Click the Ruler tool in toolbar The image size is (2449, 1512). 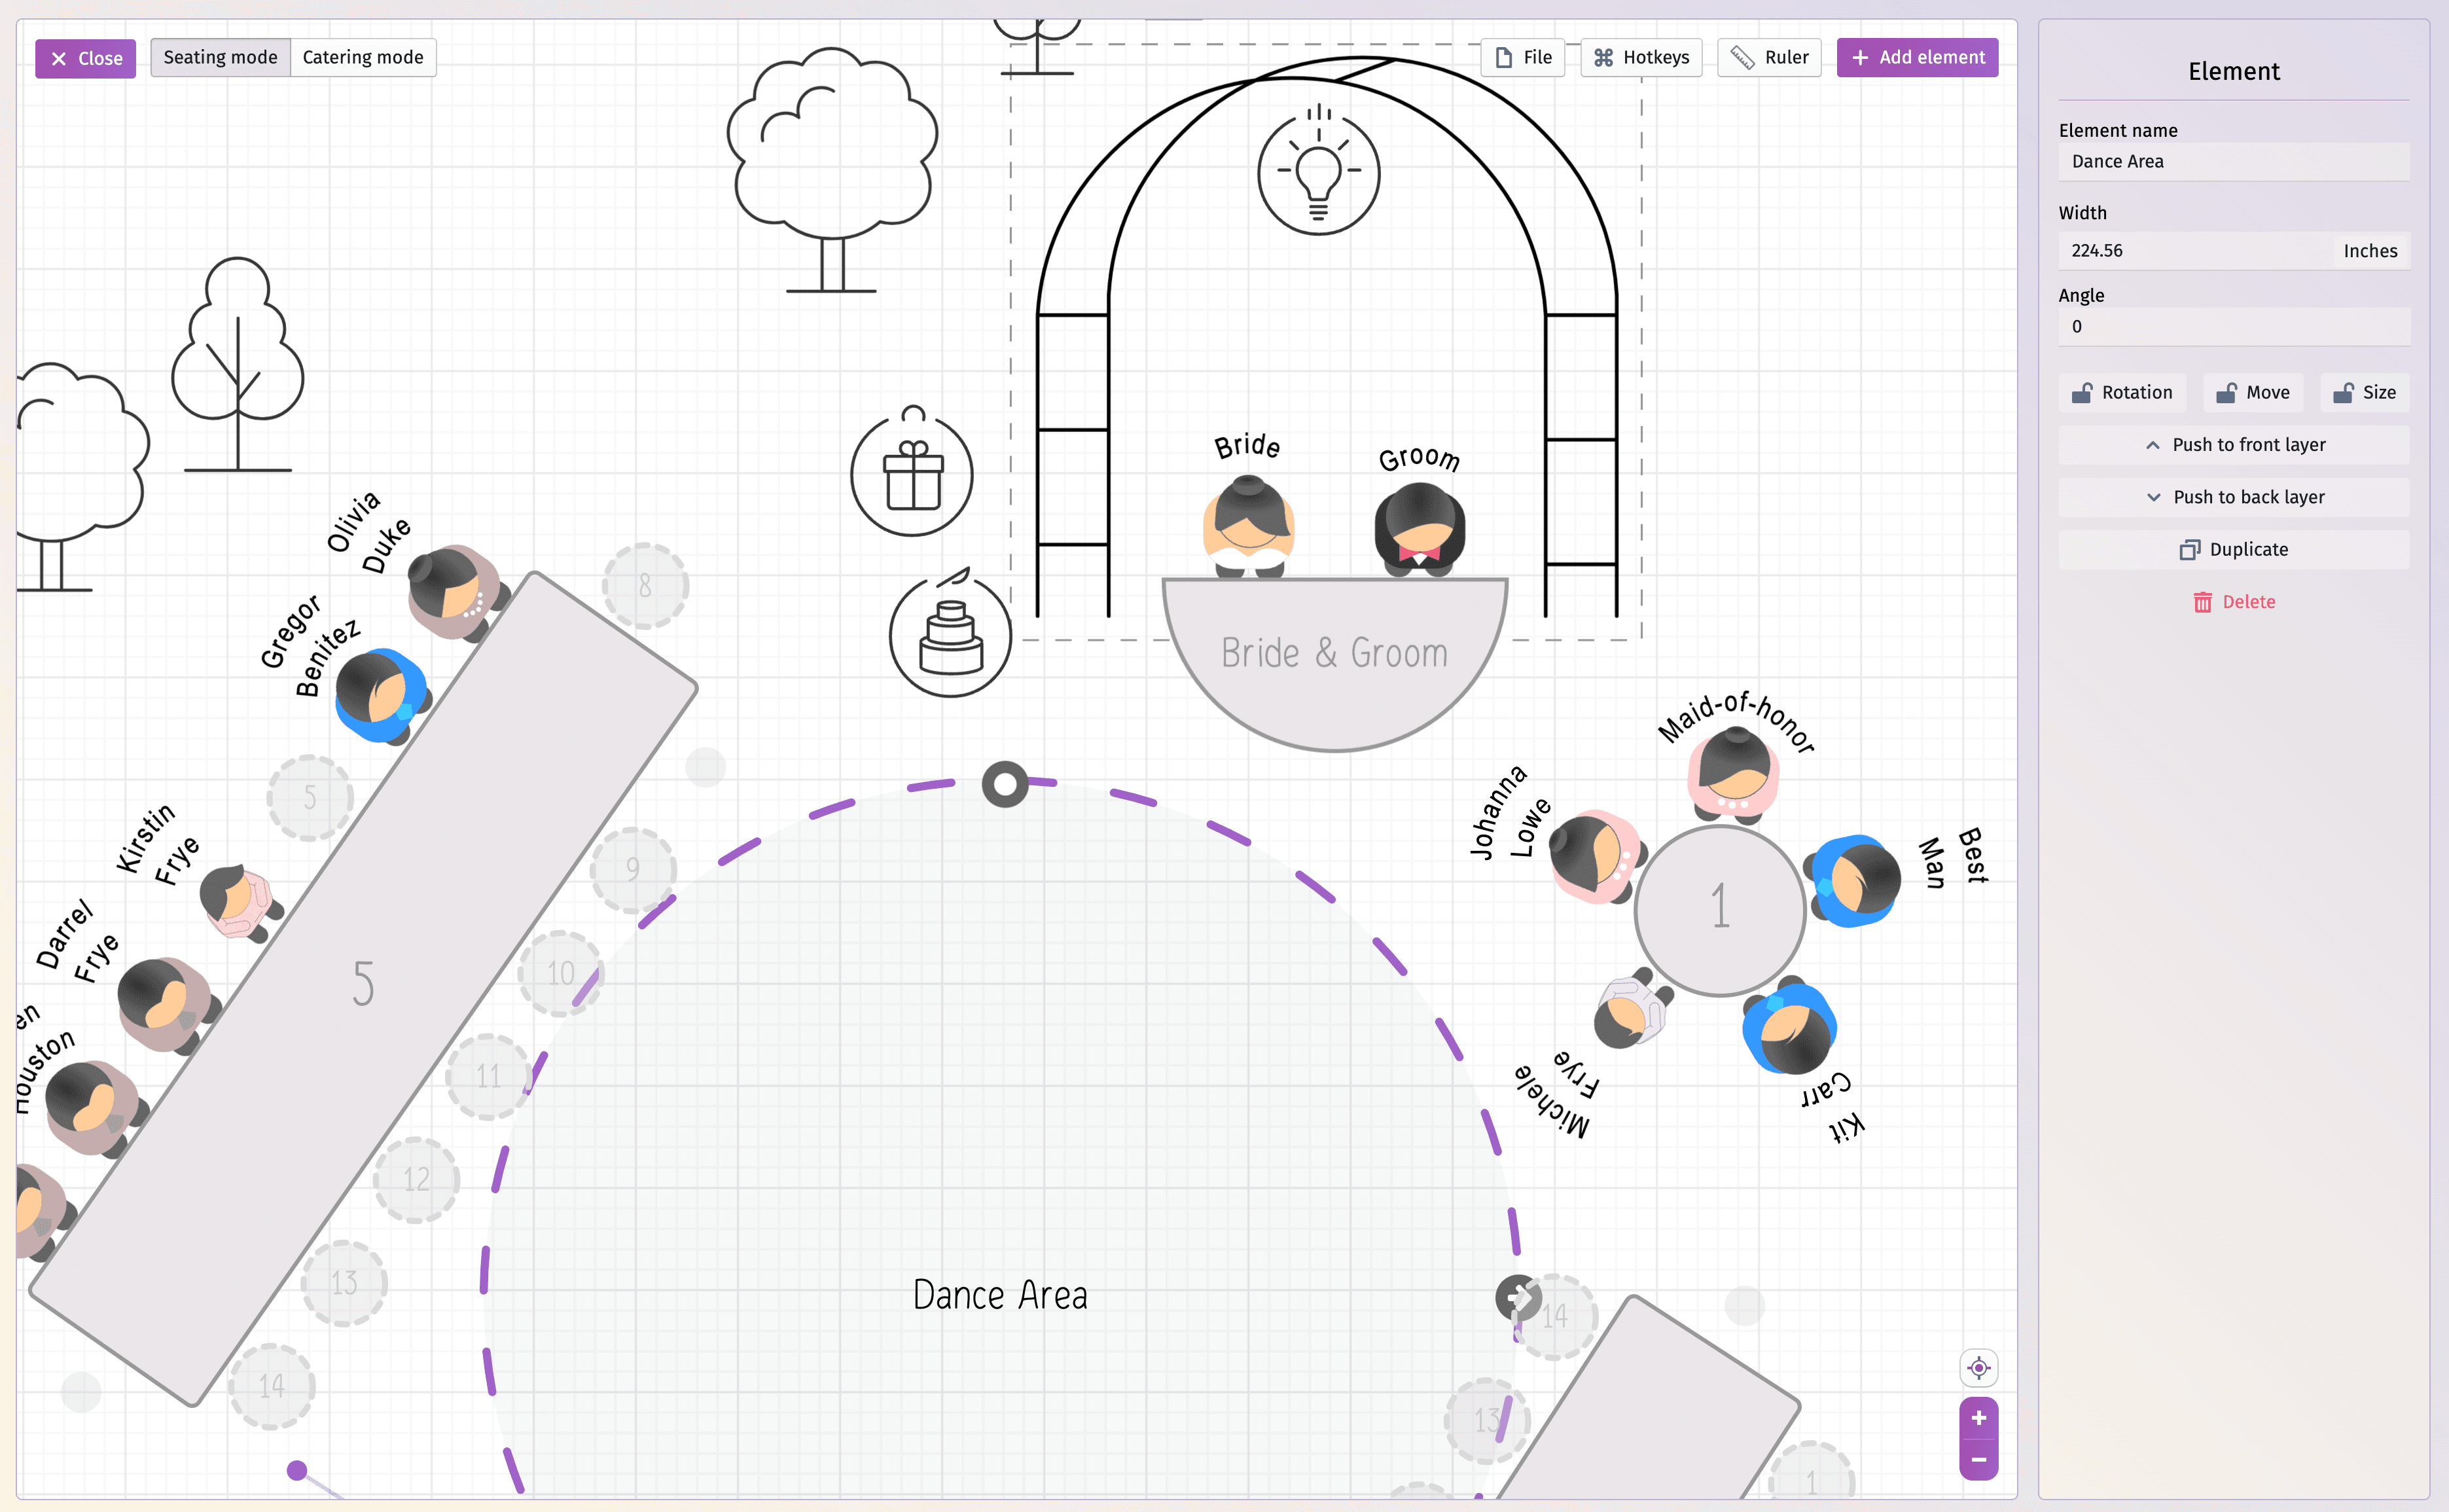pos(1772,58)
